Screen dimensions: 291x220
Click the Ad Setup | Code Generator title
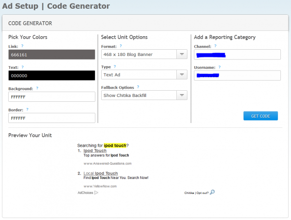(x=56, y=6)
